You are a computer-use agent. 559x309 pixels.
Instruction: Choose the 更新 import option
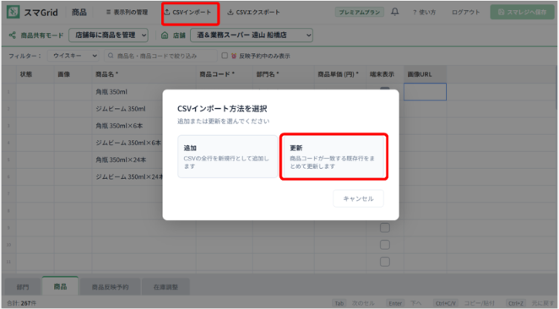(334, 156)
